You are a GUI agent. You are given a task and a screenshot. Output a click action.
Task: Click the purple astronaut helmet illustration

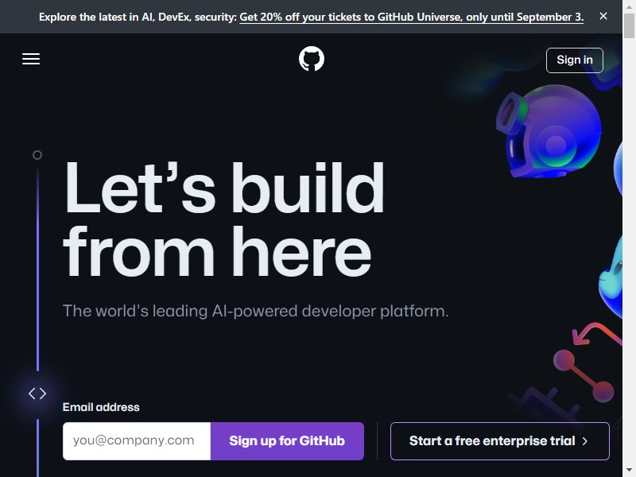point(549,131)
